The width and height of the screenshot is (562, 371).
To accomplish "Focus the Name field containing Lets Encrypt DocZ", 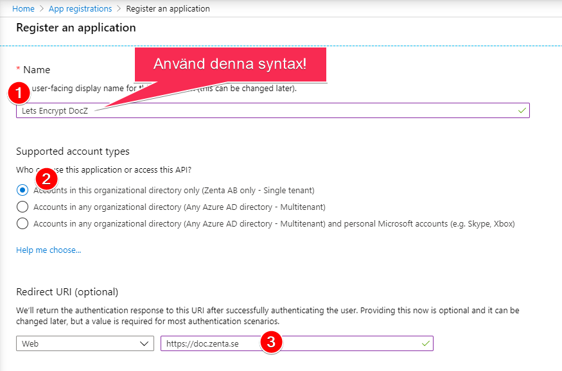I will (289, 110).
